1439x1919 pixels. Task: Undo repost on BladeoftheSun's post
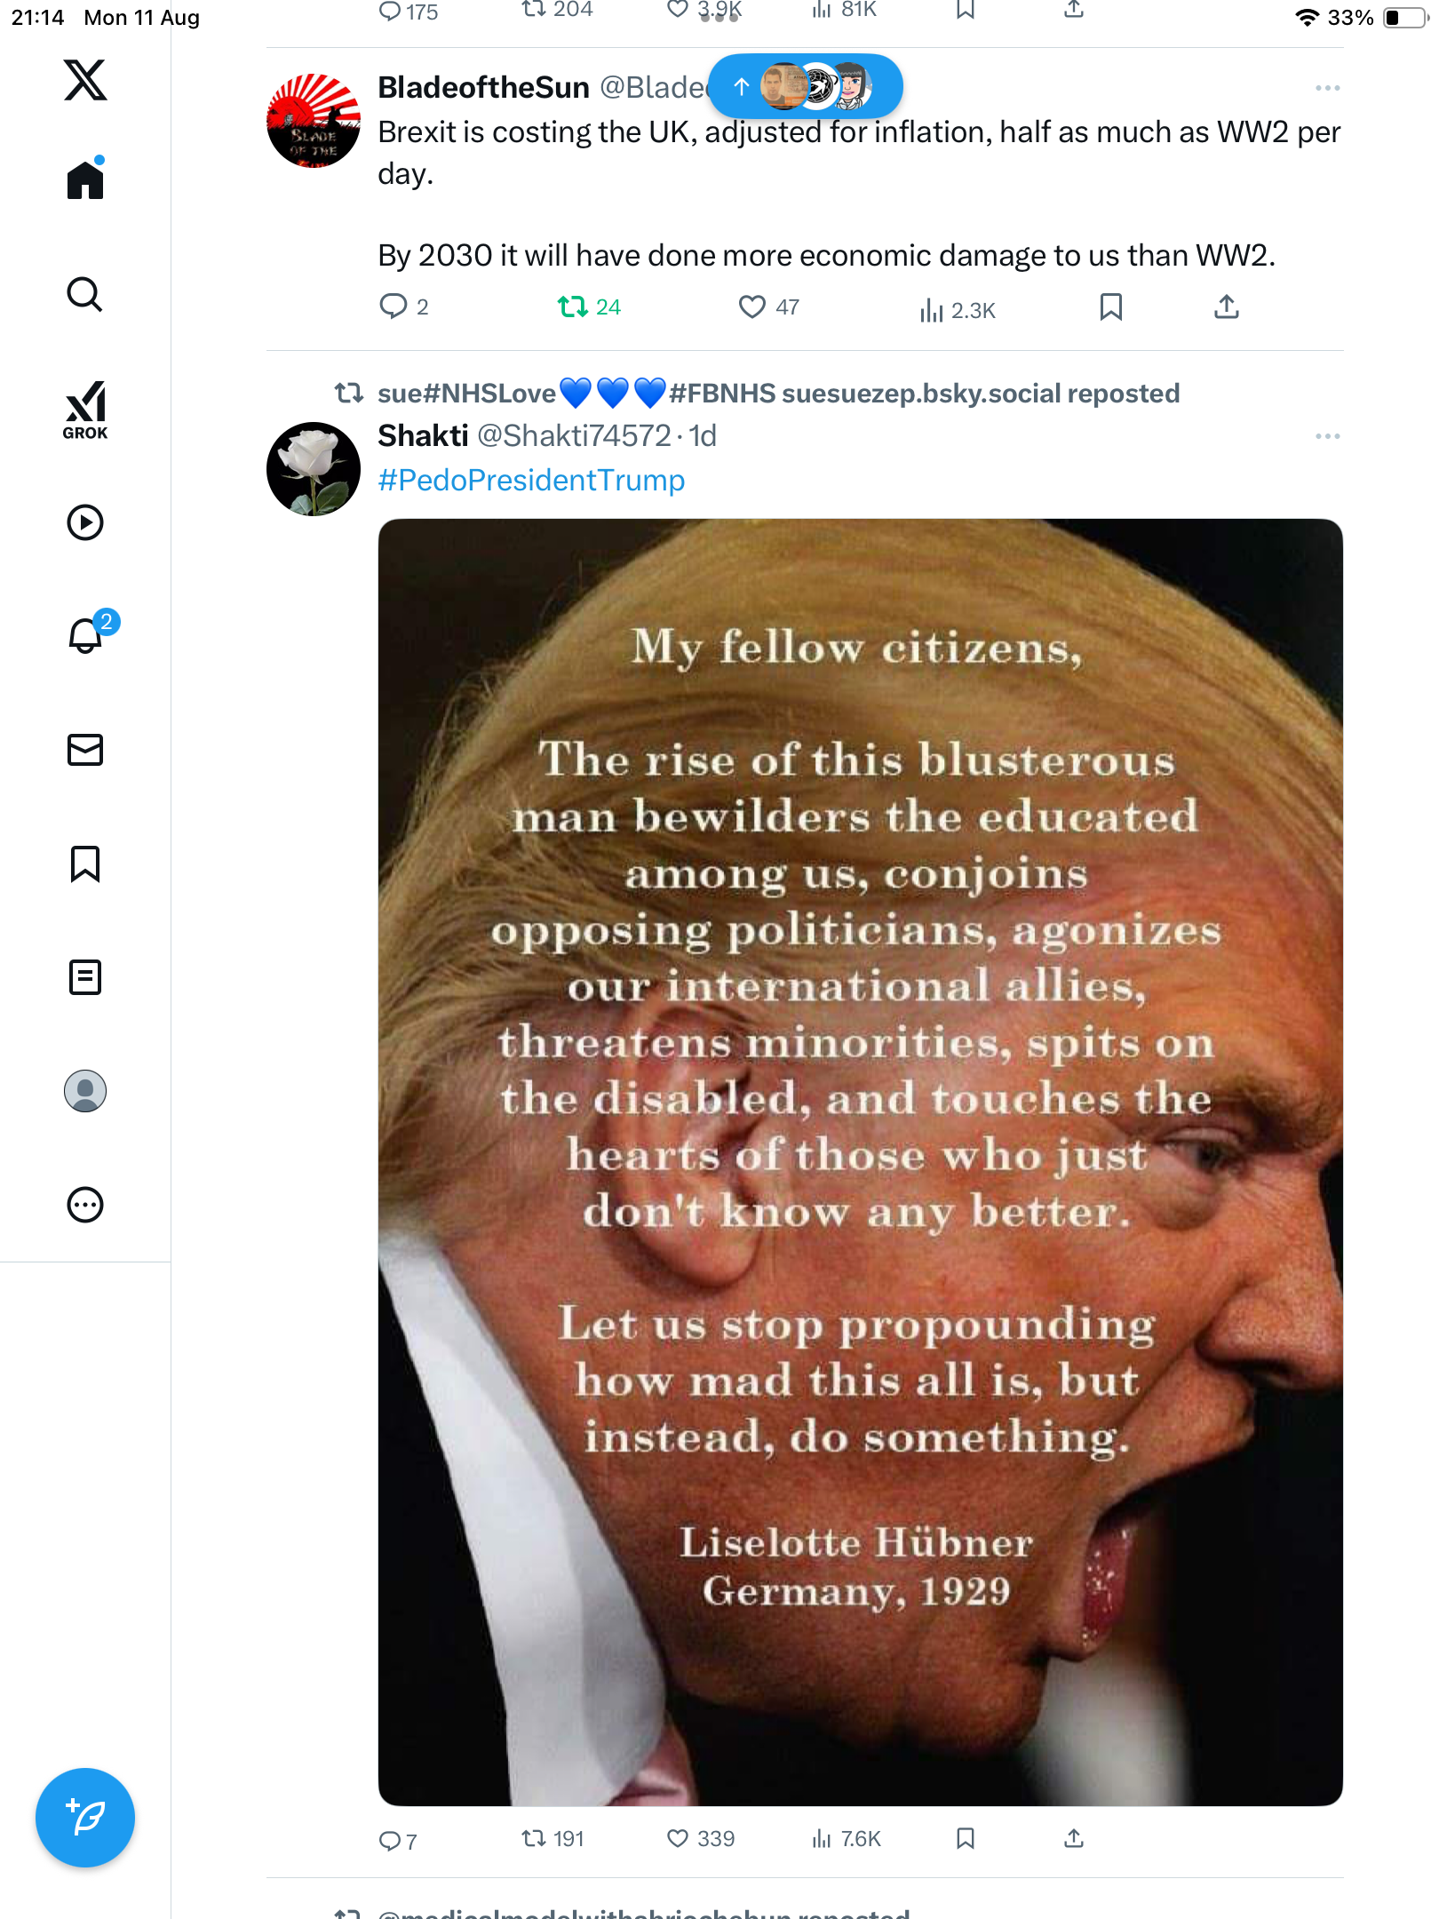[572, 307]
